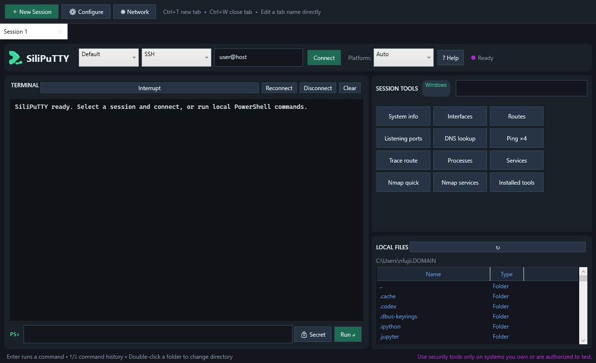Run the Routes tool
Screen dimensions: 596x363
tap(517, 116)
